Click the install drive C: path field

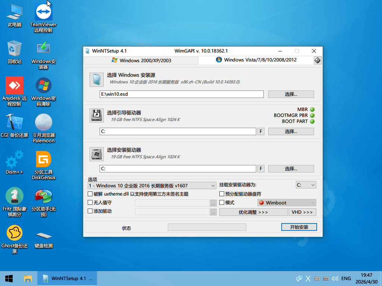[x=178, y=169]
